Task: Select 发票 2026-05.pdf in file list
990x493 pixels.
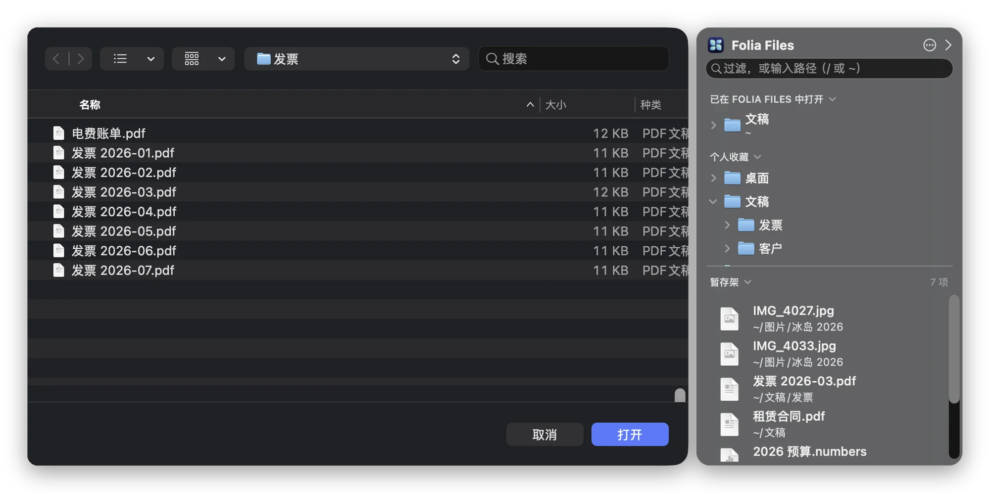Action: (357, 231)
